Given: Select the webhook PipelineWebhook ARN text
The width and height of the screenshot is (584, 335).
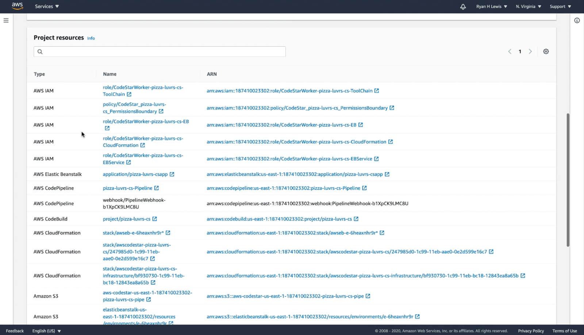Looking at the screenshot, I should coord(307,203).
